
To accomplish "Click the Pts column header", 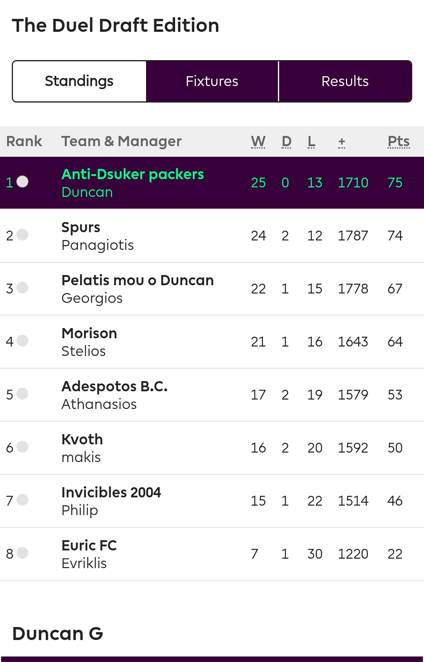I will click(x=399, y=141).
